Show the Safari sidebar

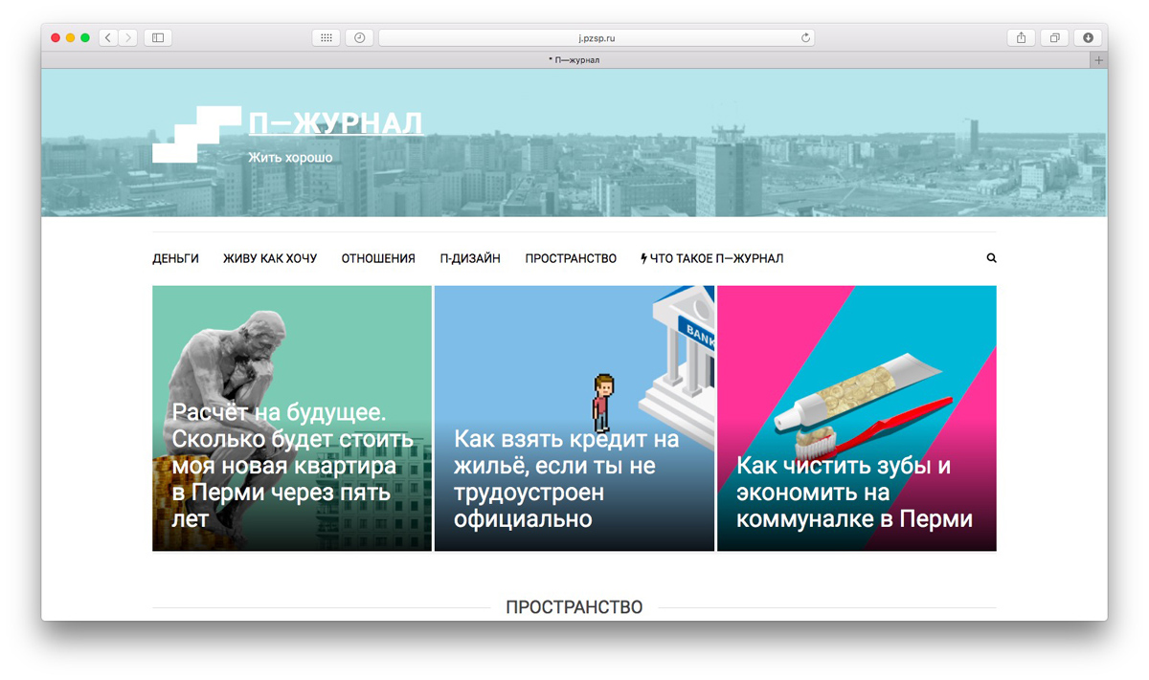(x=158, y=37)
